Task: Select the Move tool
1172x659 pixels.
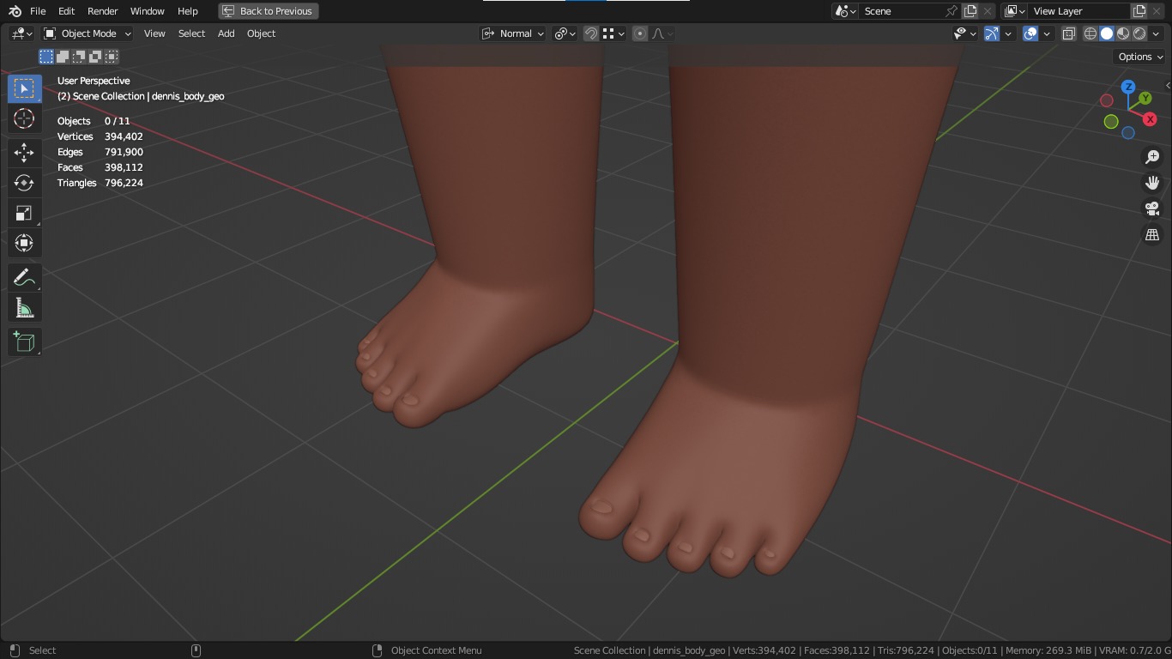Action: 24,153
